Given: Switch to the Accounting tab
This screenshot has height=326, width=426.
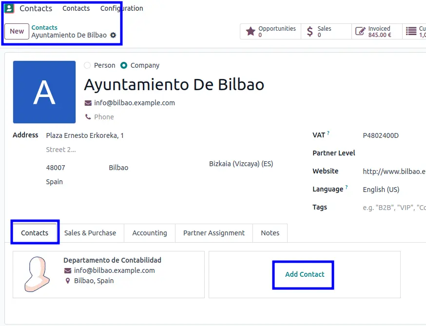Looking at the screenshot, I should 150,233.
